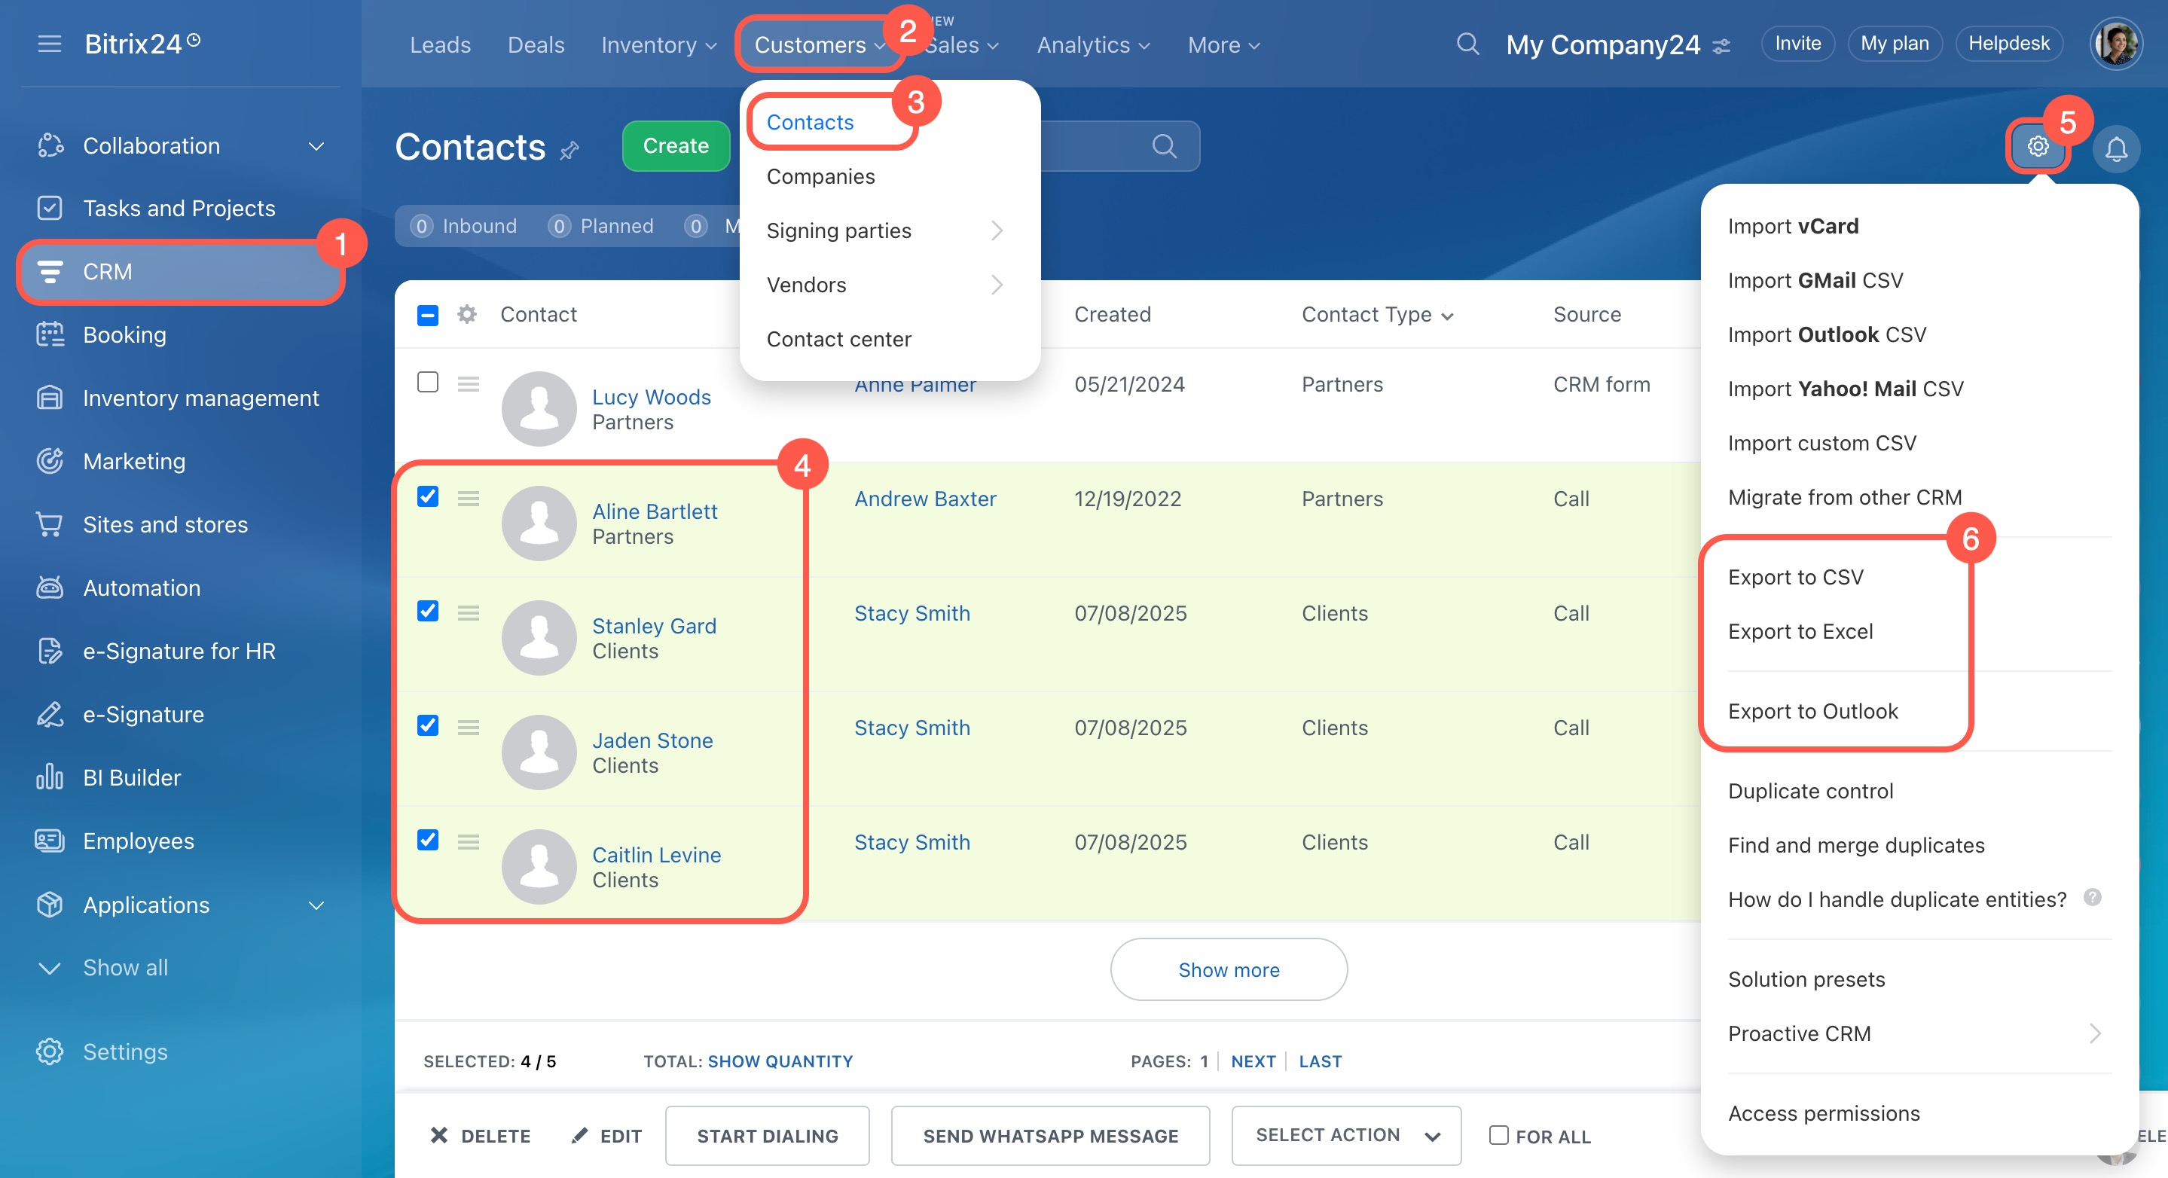Click the green Create button
This screenshot has width=2168, height=1178.
click(675, 145)
